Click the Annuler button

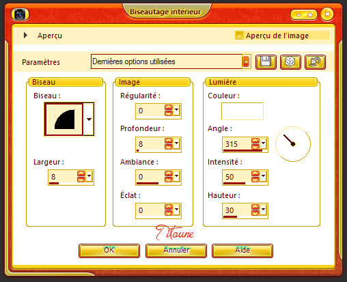(x=176, y=251)
